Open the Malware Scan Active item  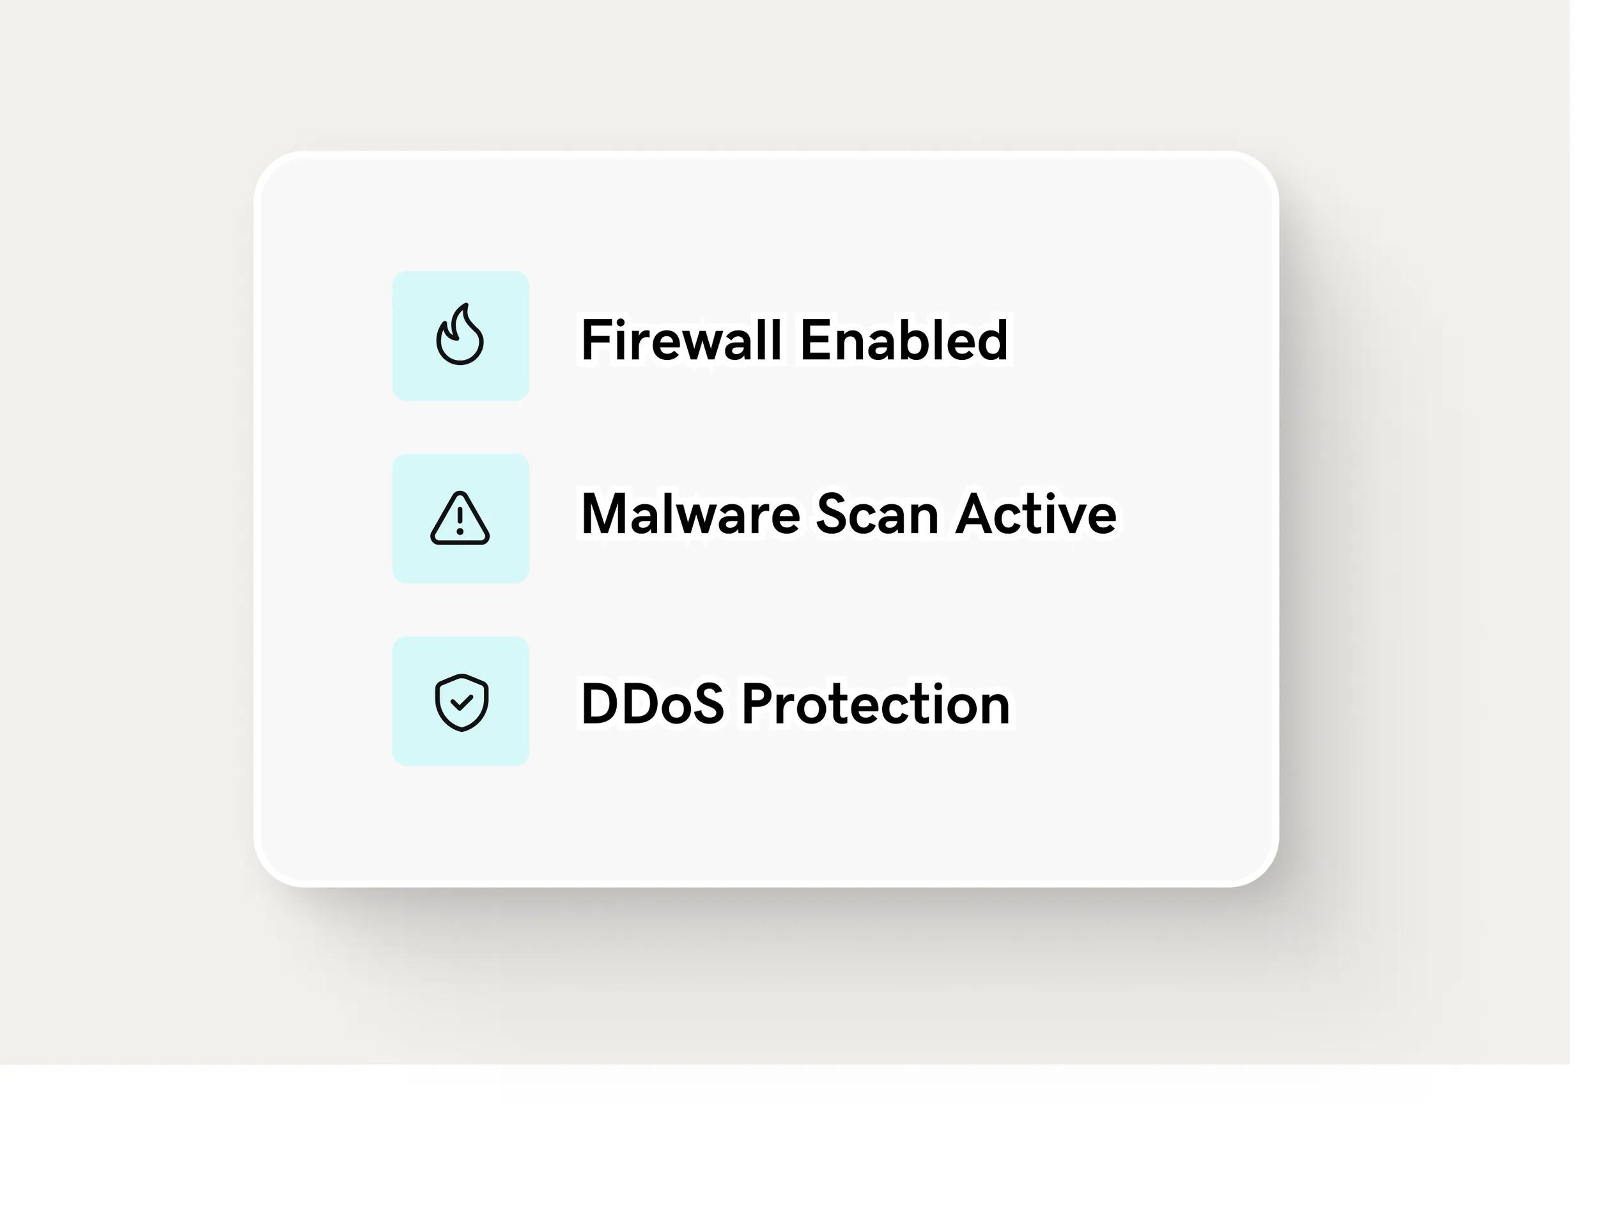coord(848,514)
